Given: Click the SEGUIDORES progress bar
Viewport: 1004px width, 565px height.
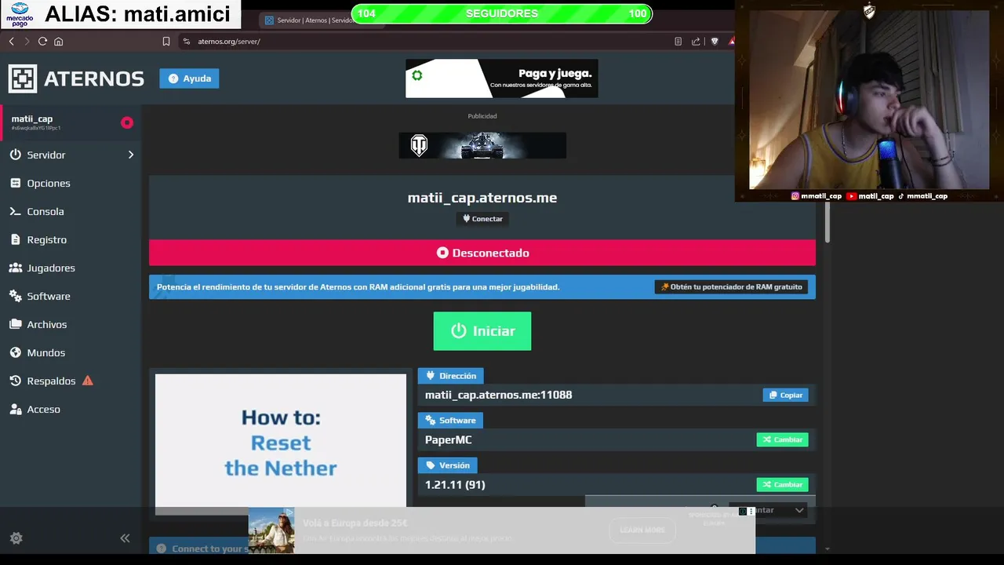Looking at the screenshot, I should click(502, 13).
